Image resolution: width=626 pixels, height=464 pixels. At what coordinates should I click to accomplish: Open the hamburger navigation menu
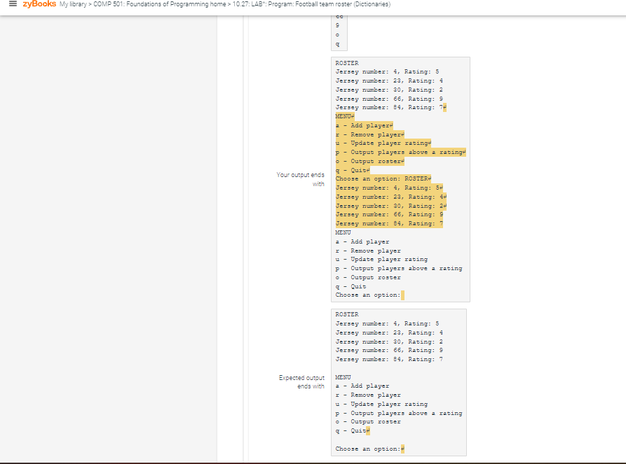point(13,5)
